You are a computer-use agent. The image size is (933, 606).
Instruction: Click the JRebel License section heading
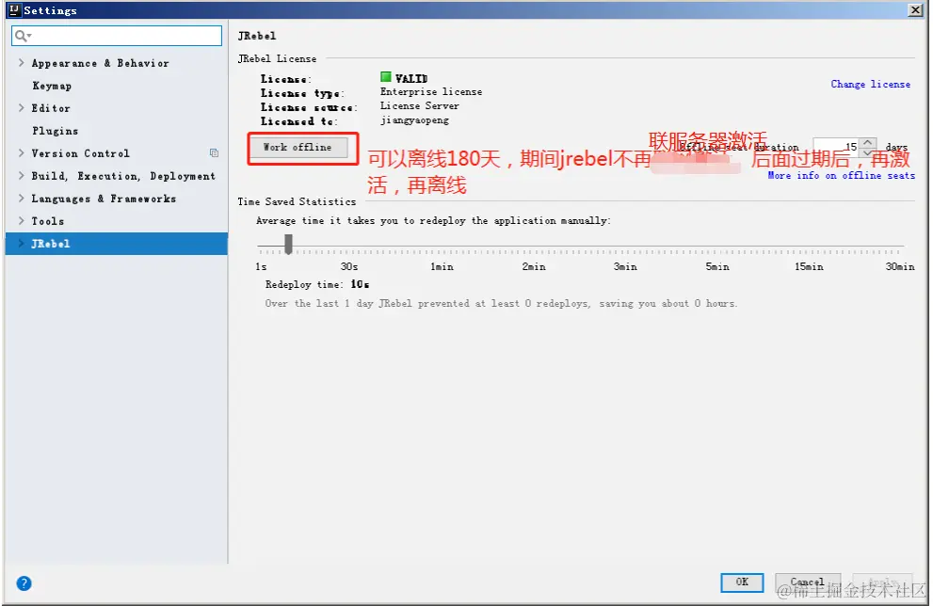(278, 59)
